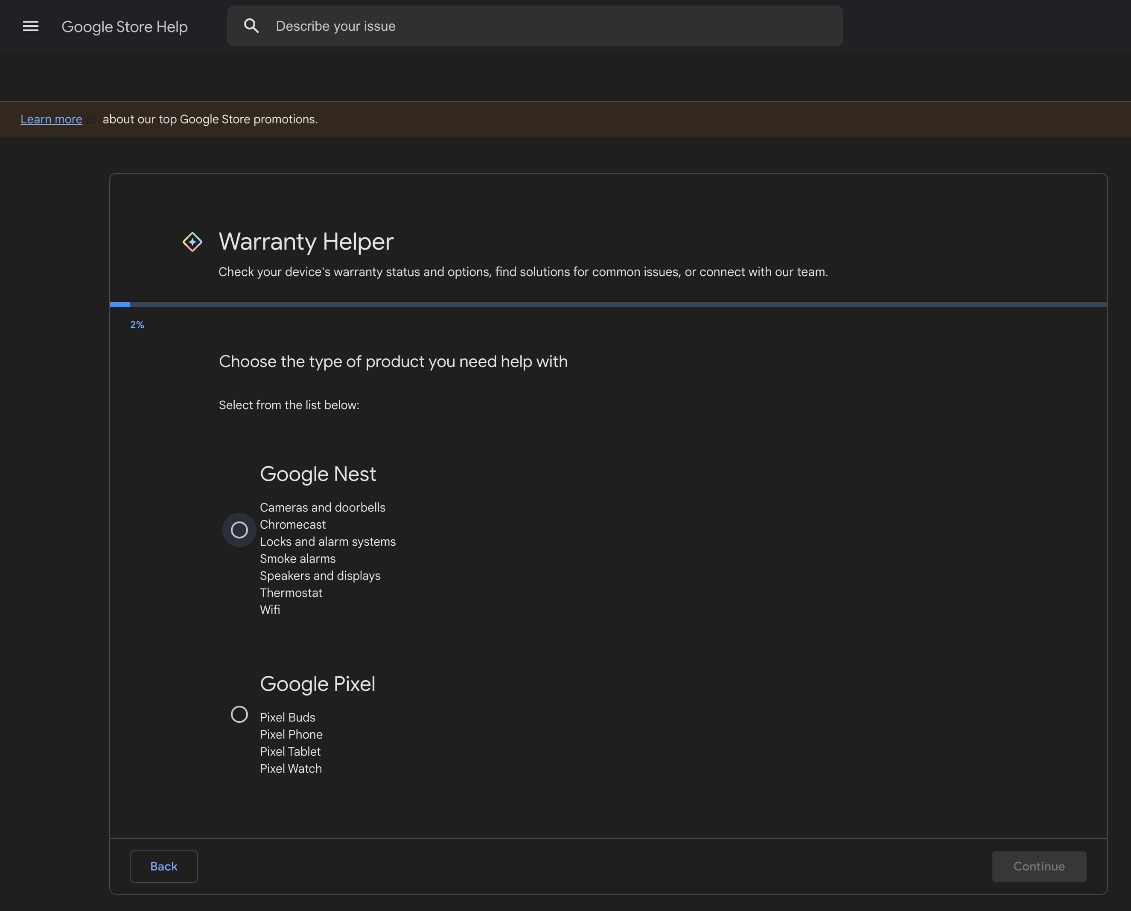The image size is (1131, 911).
Task: Click the Pixel Watch list entry
Action: pos(291,768)
